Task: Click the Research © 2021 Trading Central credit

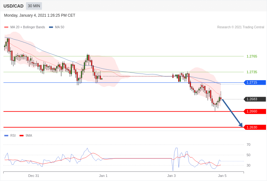Action: click(x=241, y=27)
